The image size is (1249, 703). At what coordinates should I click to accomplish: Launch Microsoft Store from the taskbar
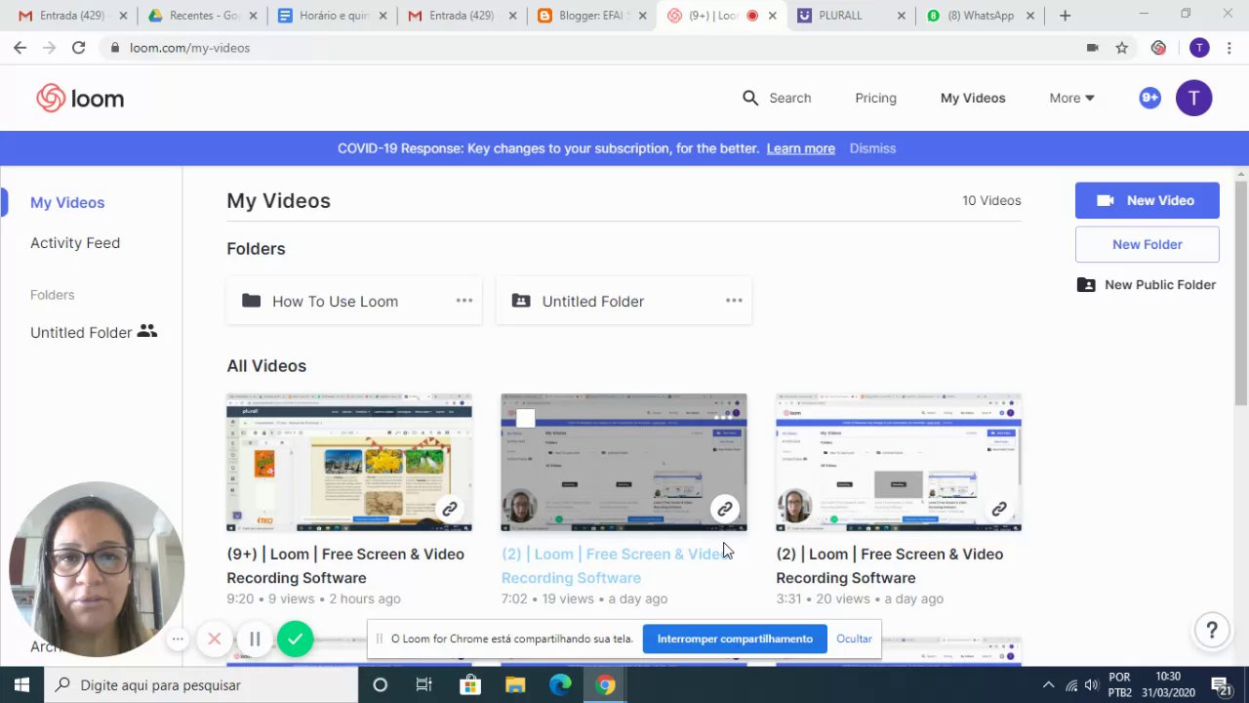[469, 685]
